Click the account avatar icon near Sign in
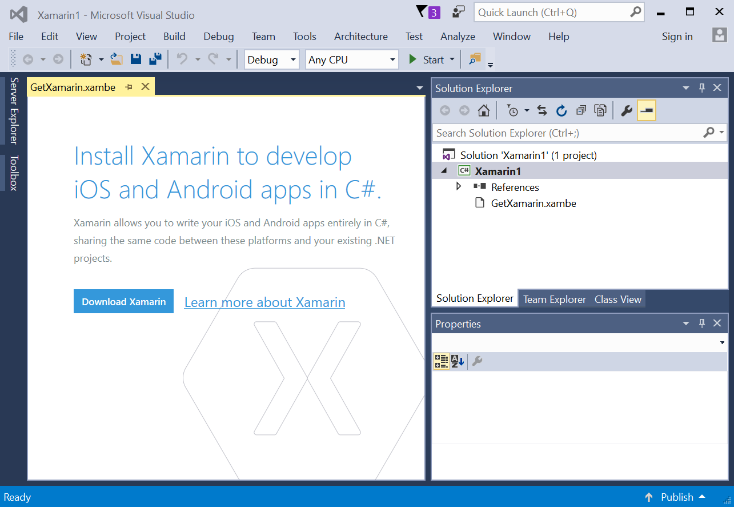 click(719, 35)
